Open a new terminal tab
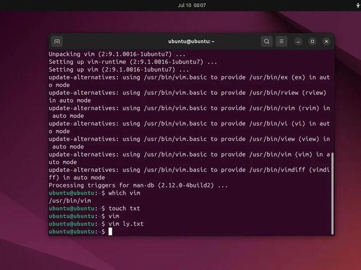This screenshot has height=270, width=361. point(57,41)
